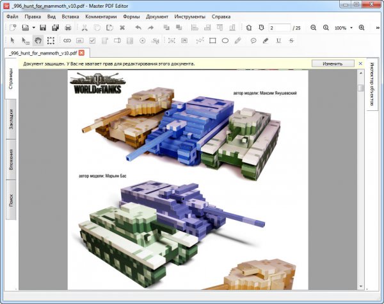Viewport: 384px width, 304px height.
Task: Open the Вид menu
Action: pos(51,17)
